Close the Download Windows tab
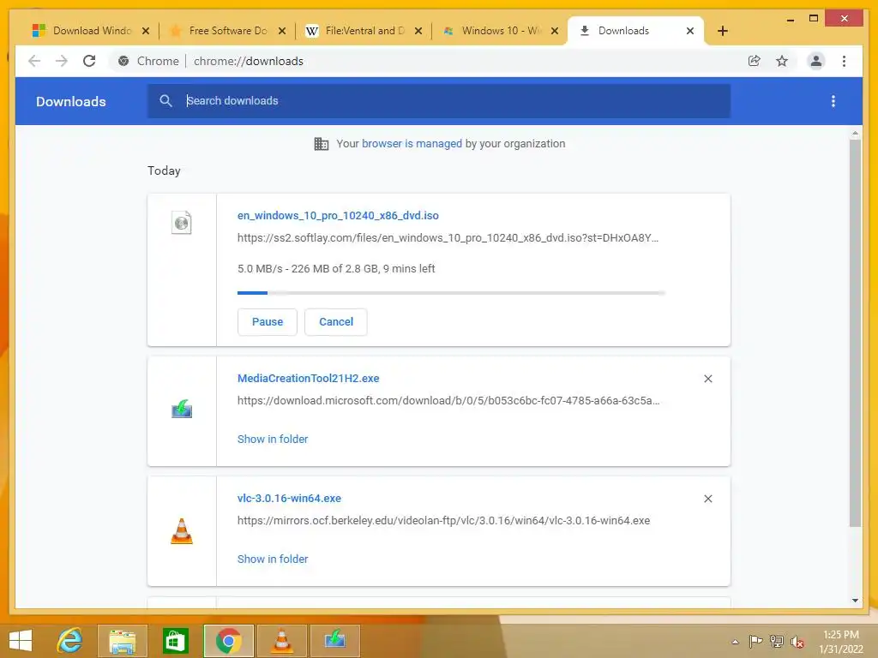Screen dimensions: 878x658 [x=146, y=31]
